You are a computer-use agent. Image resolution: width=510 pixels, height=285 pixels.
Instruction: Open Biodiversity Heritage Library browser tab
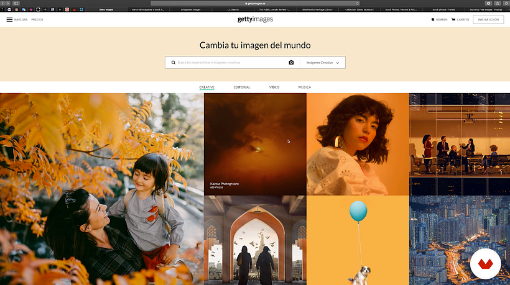317,10
